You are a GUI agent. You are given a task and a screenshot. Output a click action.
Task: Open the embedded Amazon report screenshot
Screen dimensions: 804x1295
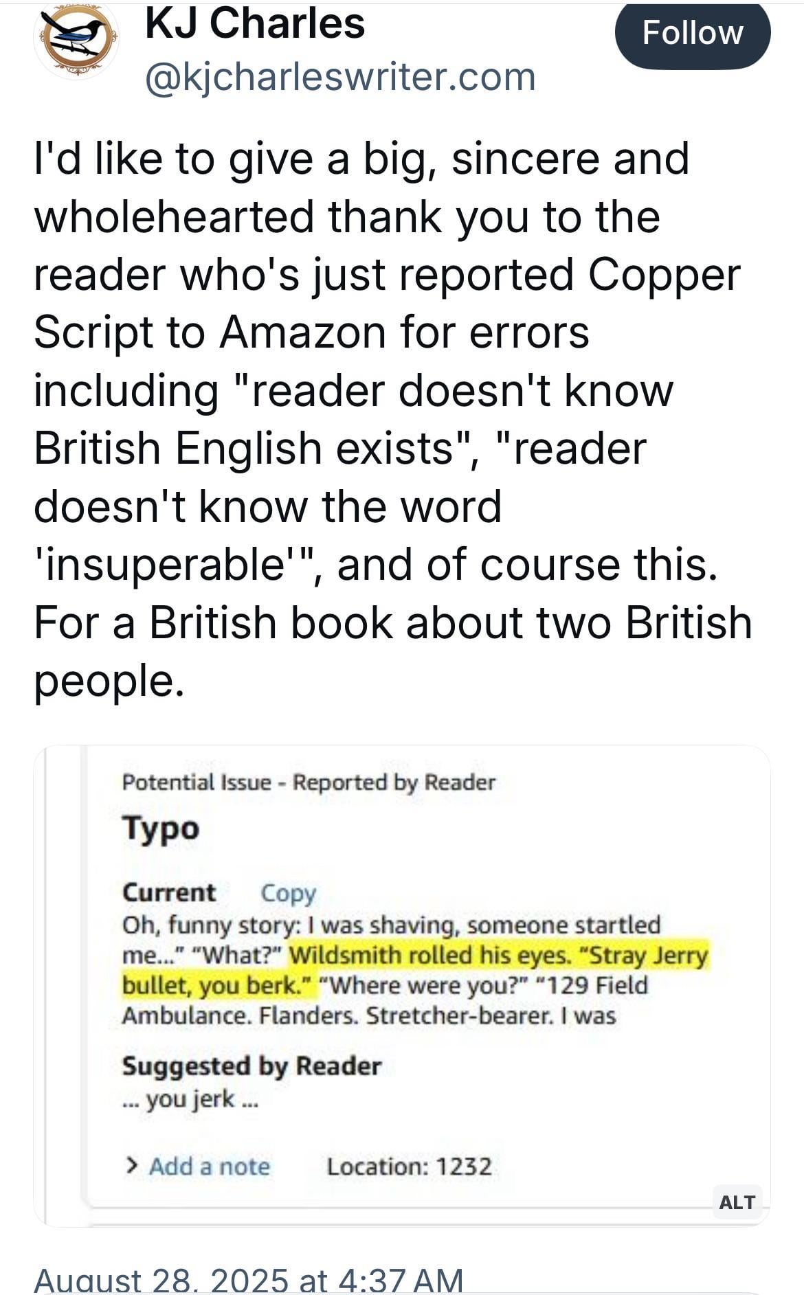pos(402,986)
